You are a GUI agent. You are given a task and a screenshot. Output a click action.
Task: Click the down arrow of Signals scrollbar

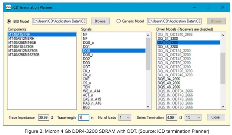click(x=148, y=106)
